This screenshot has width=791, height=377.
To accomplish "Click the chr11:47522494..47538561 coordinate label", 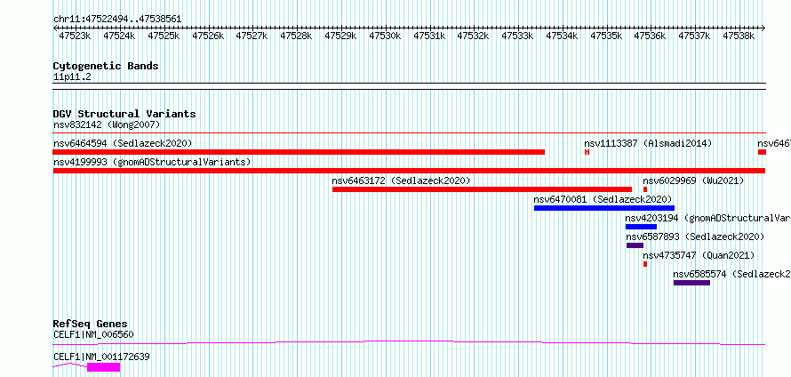I will [x=117, y=19].
